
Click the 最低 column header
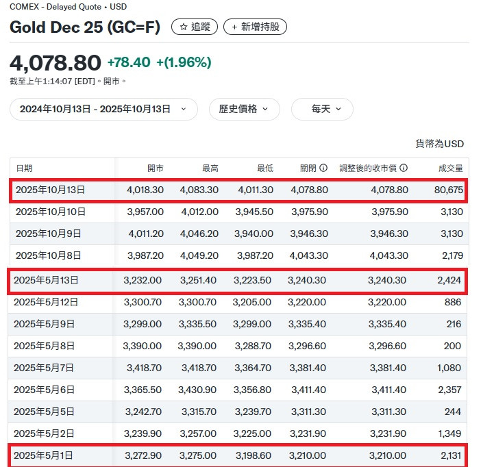coord(265,168)
